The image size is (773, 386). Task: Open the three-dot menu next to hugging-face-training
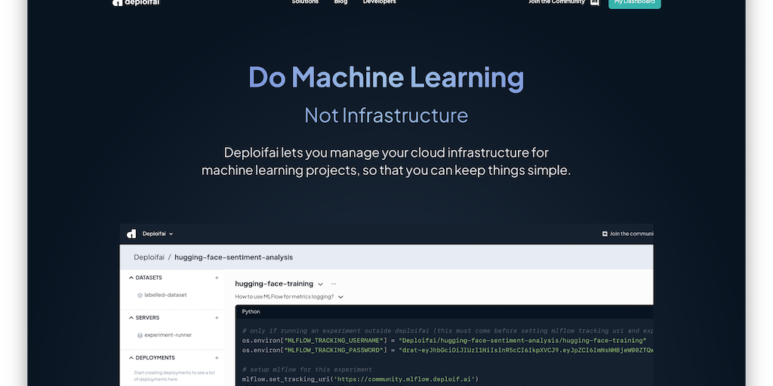point(334,284)
